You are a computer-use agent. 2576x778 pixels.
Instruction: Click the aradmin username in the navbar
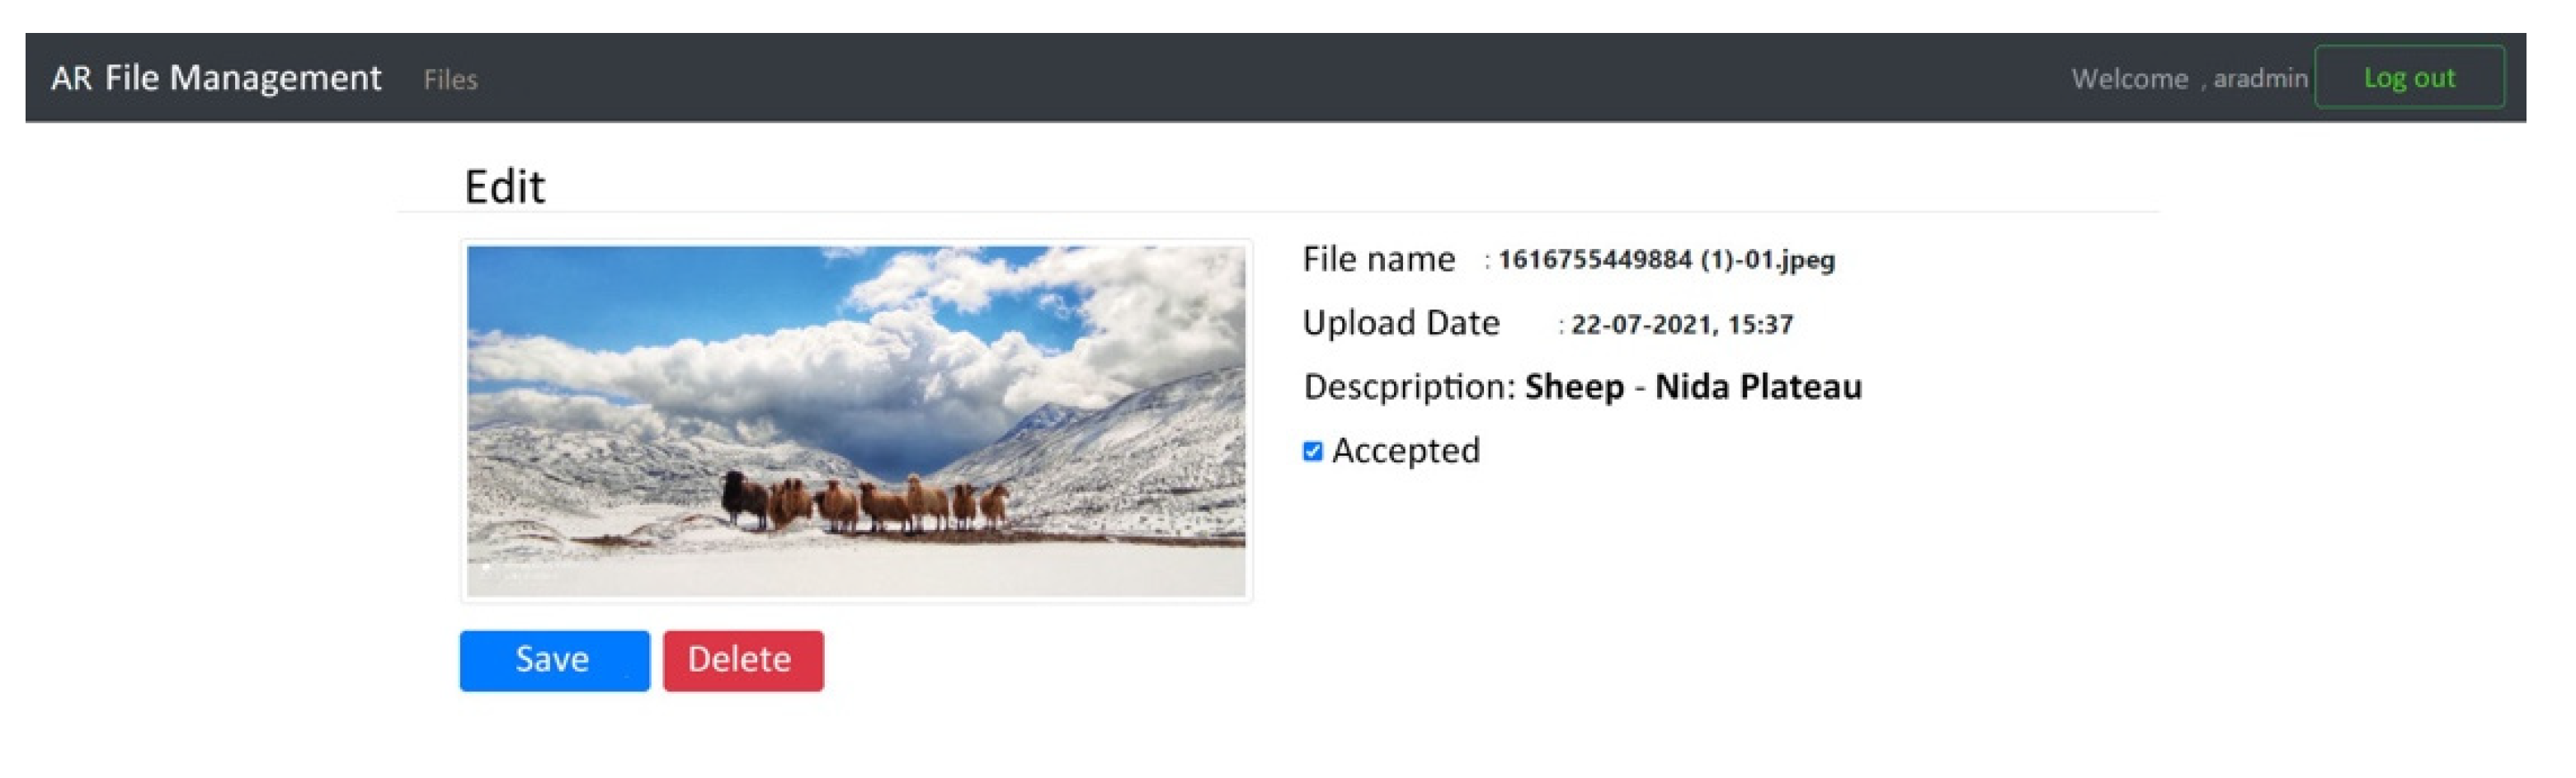pyautogui.click(x=2260, y=79)
